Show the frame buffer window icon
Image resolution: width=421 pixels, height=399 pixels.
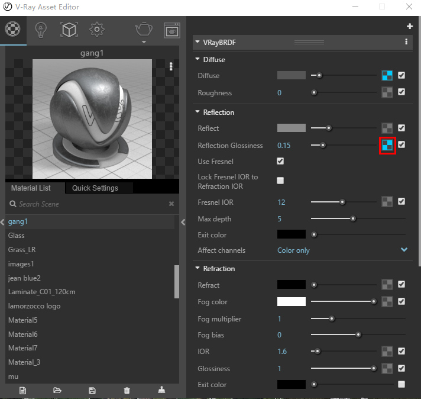(x=172, y=30)
